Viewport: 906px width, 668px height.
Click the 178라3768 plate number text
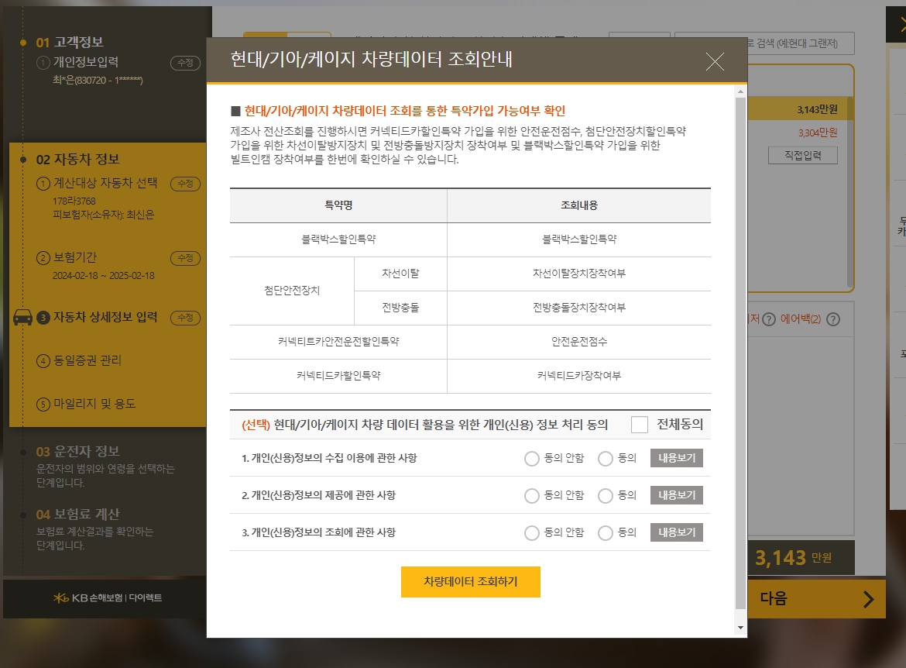pyautogui.click(x=74, y=201)
